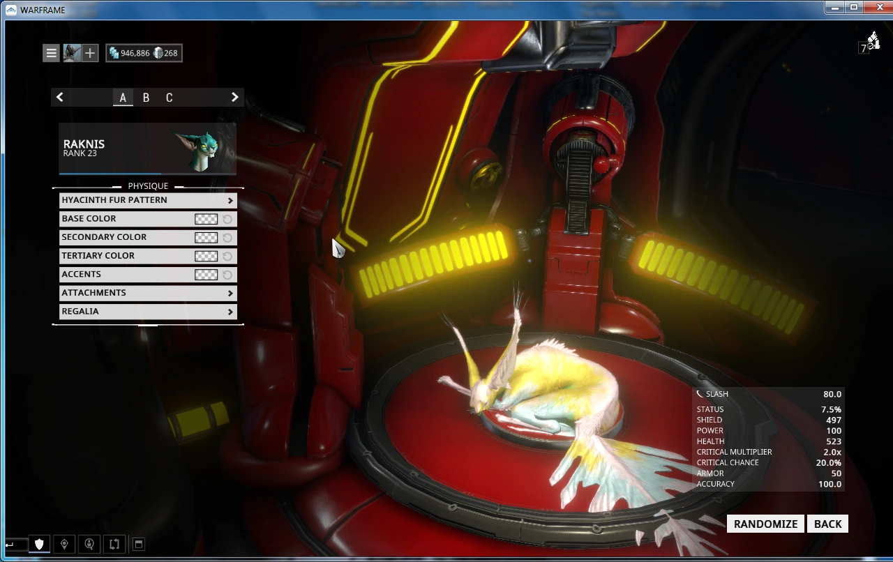Reset the Base Color
Screen dimensions: 893x562
(x=227, y=219)
